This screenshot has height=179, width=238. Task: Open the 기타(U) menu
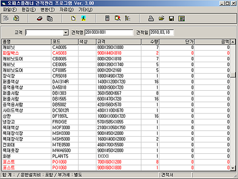point(86,9)
